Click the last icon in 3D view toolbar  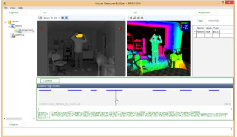142,18
